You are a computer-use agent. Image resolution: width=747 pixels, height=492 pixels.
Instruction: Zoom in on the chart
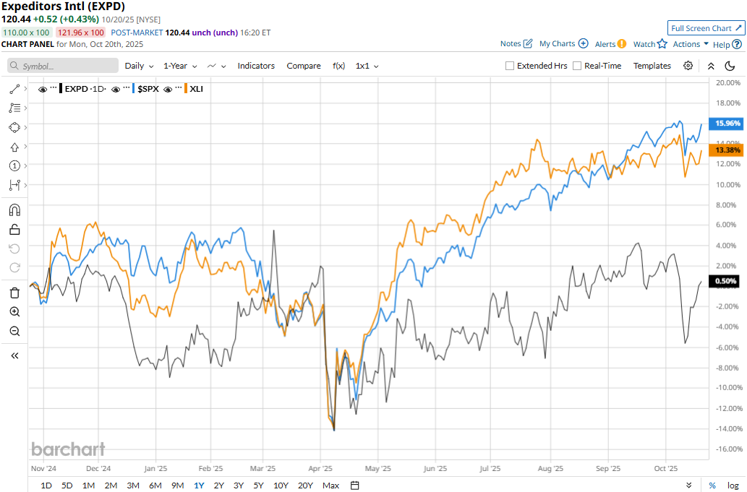pyautogui.click(x=14, y=311)
